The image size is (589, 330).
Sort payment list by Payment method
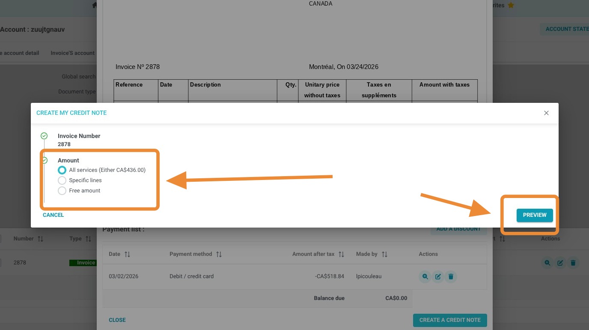click(x=219, y=255)
